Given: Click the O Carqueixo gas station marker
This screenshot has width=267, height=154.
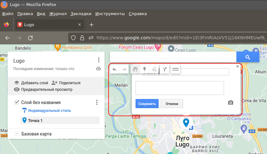Looking at the screenshot, I should [x=244, y=129].
